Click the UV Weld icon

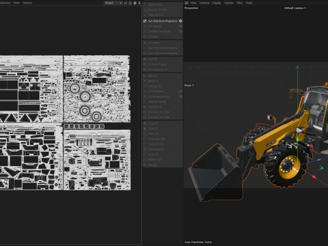point(145,37)
